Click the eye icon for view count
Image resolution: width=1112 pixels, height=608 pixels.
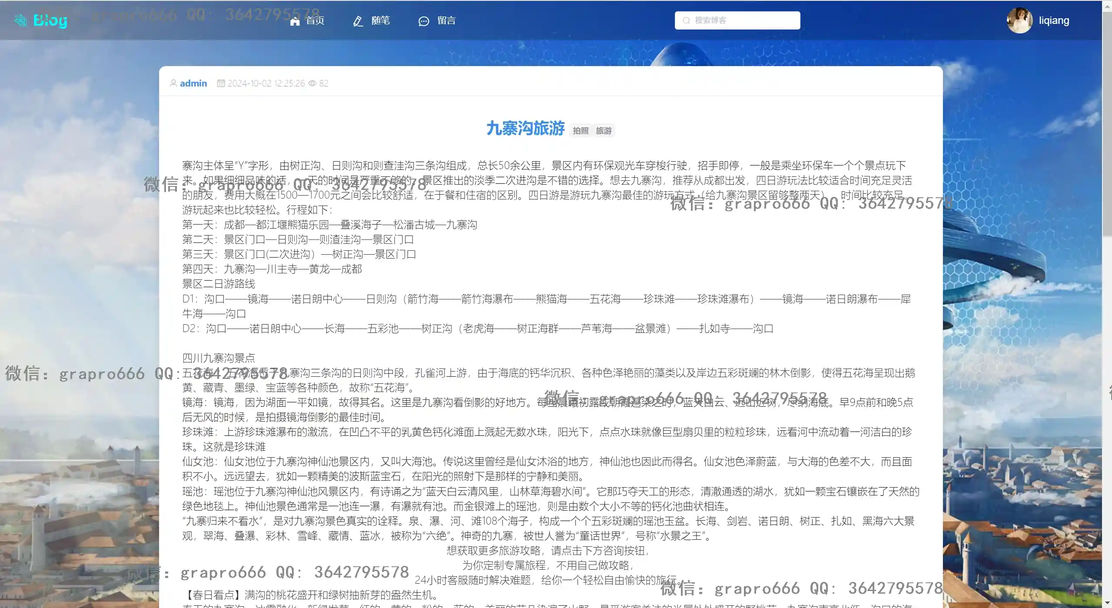point(312,83)
